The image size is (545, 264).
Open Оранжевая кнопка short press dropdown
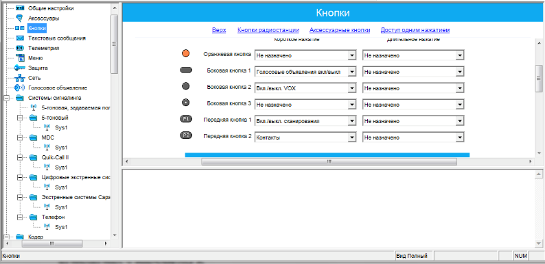[351, 55]
